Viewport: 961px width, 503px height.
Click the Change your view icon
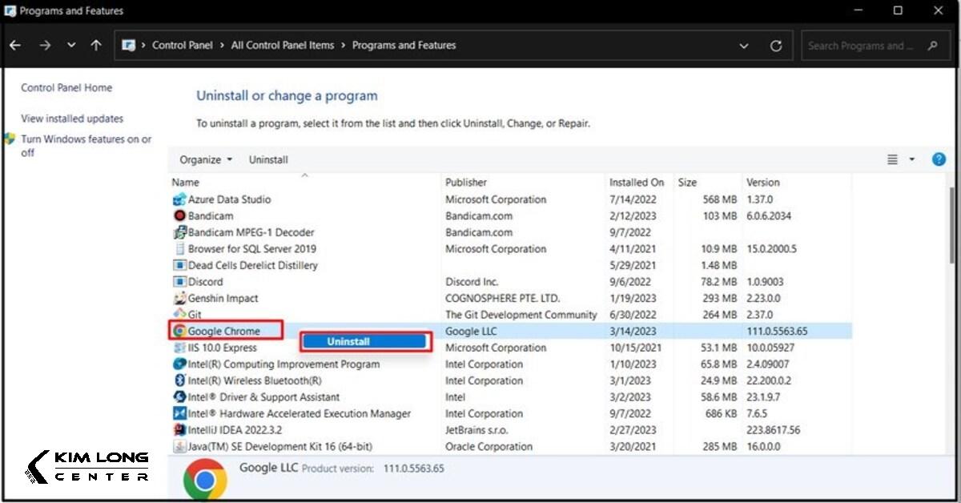pyautogui.click(x=892, y=159)
